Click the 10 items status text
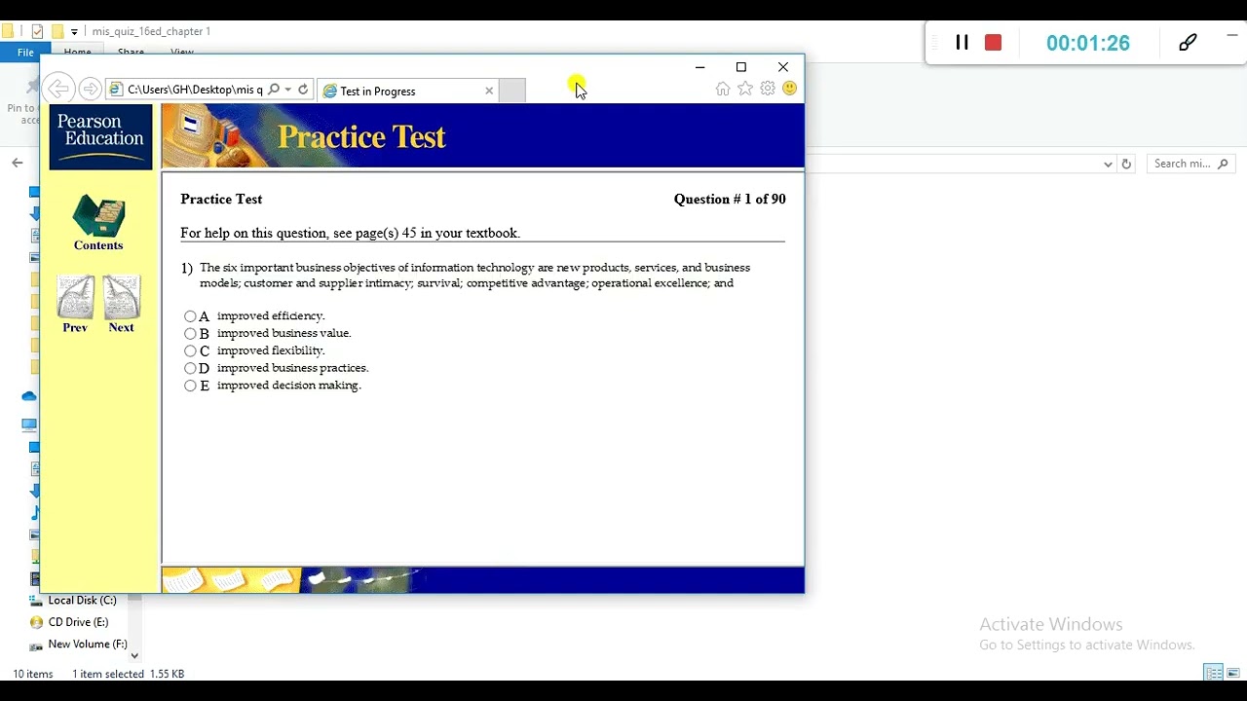1247x701 pixels. coord(33,674)
